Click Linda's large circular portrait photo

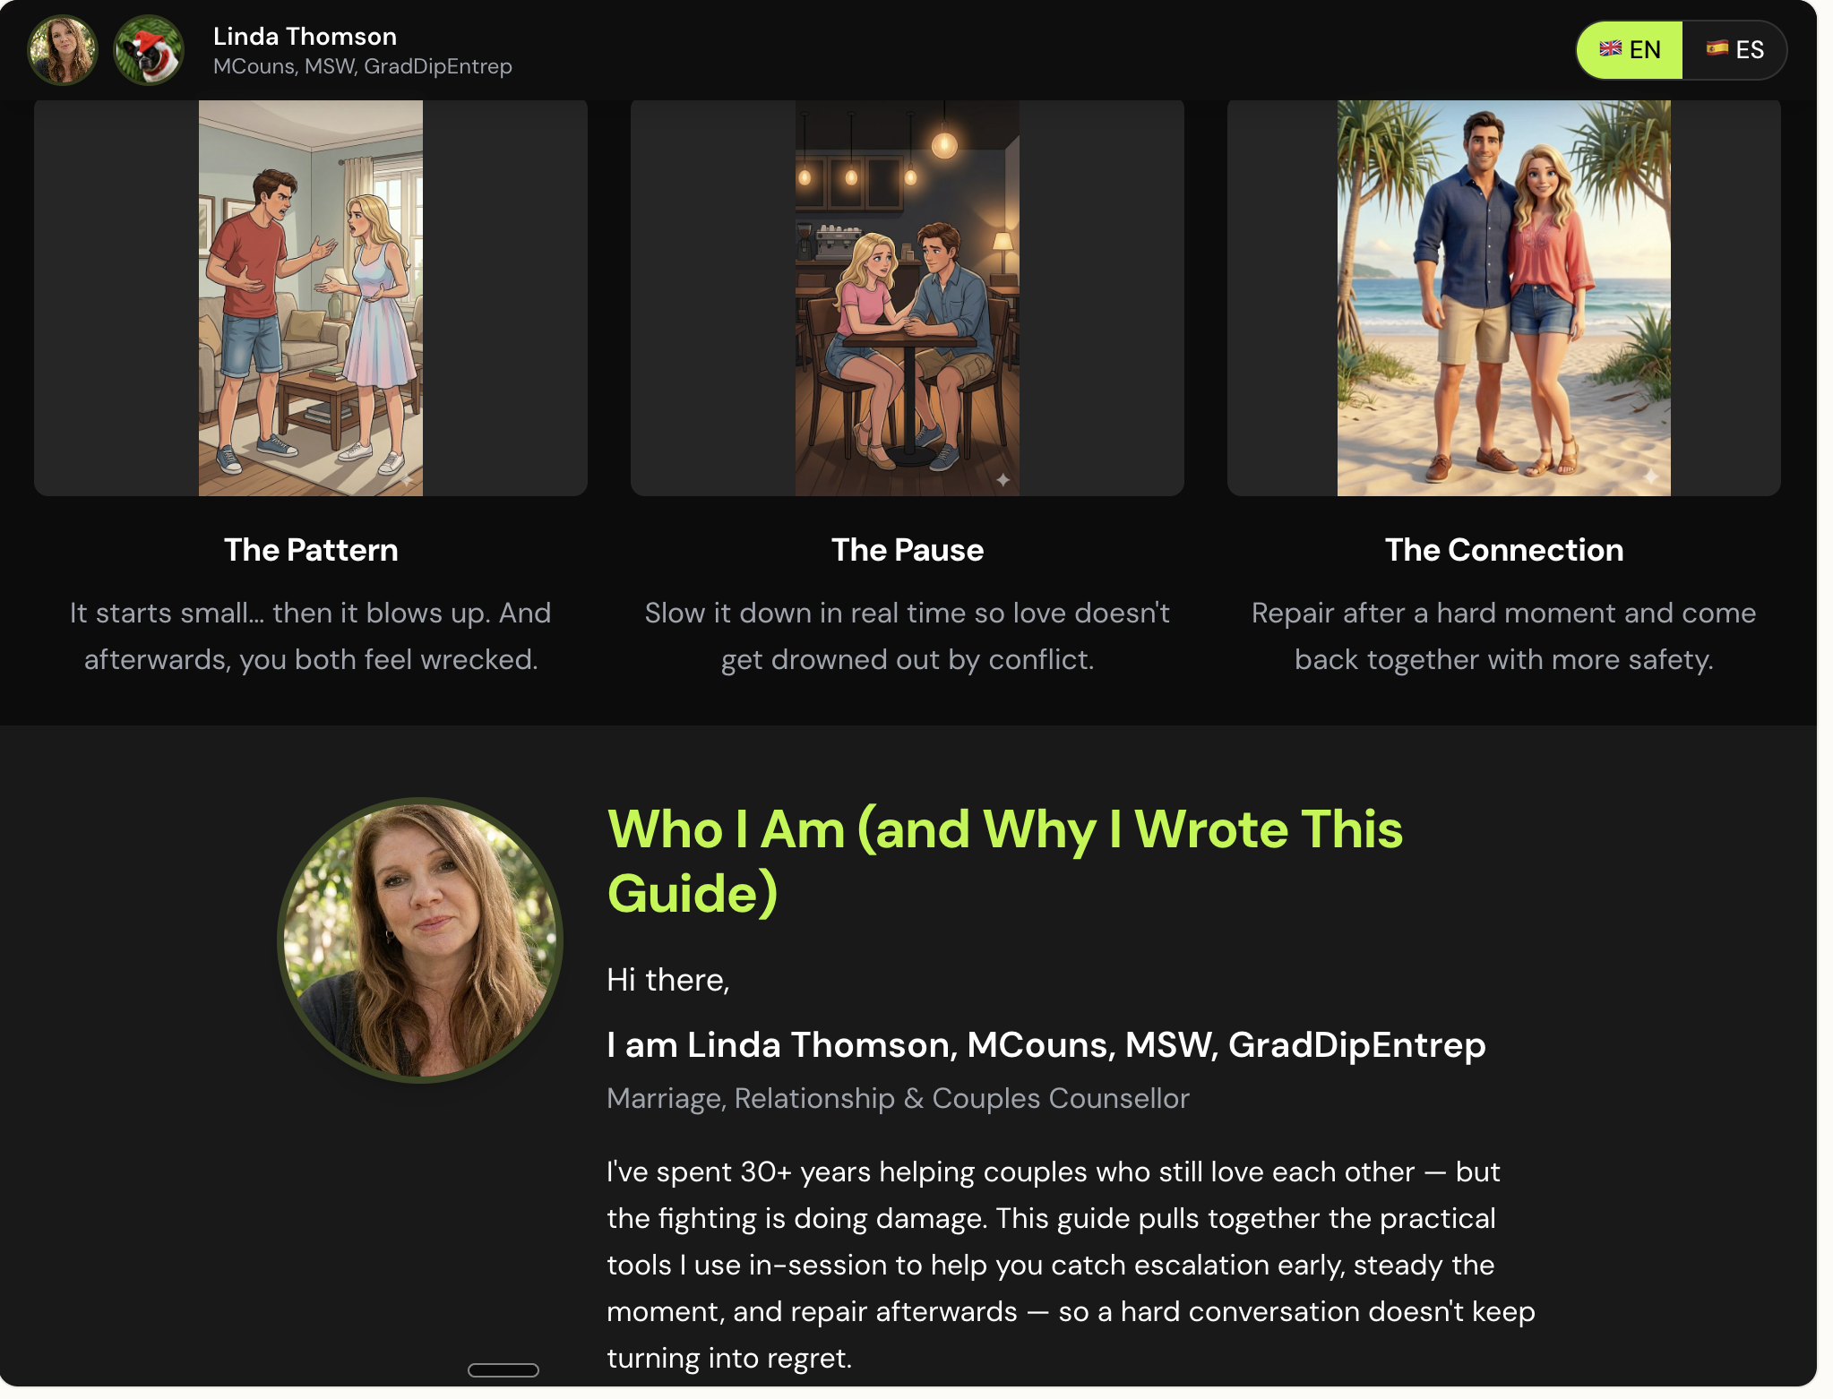420,940
